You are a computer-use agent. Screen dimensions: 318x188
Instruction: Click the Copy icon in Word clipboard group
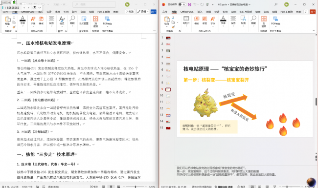tap(14, 22)
